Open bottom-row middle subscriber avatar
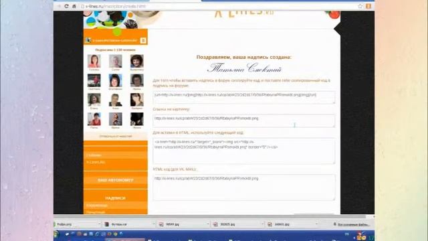428x241 pixels. pos(116,119)
